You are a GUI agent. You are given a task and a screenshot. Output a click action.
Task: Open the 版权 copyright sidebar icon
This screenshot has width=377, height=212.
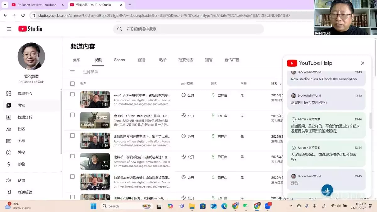point(9,153)
